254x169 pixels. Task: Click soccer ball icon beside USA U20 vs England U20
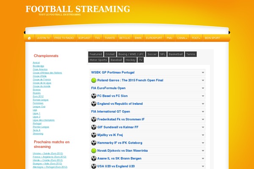[x=94, y=166]
